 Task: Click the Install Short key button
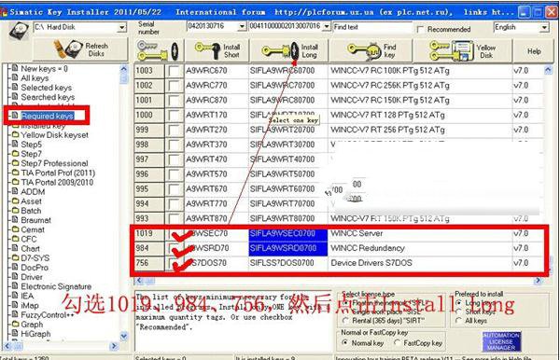217,50
